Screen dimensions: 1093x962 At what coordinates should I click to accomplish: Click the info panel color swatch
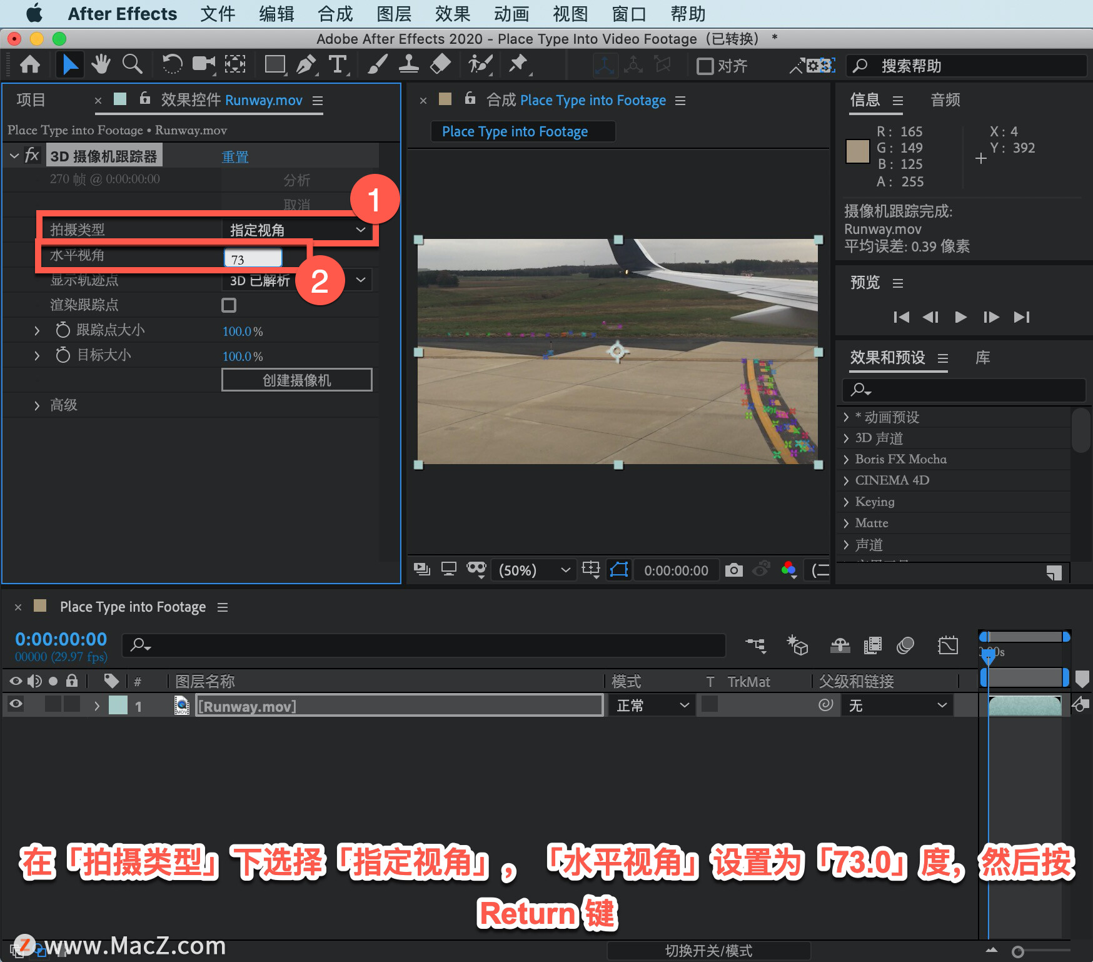coord(857,151)
